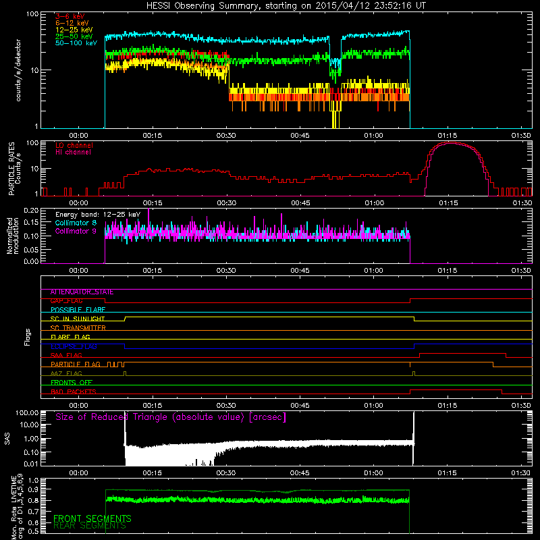Click the 'Energy band: 12-25 keV' label
Screen dimensions: 540x540
click(98, 215)
